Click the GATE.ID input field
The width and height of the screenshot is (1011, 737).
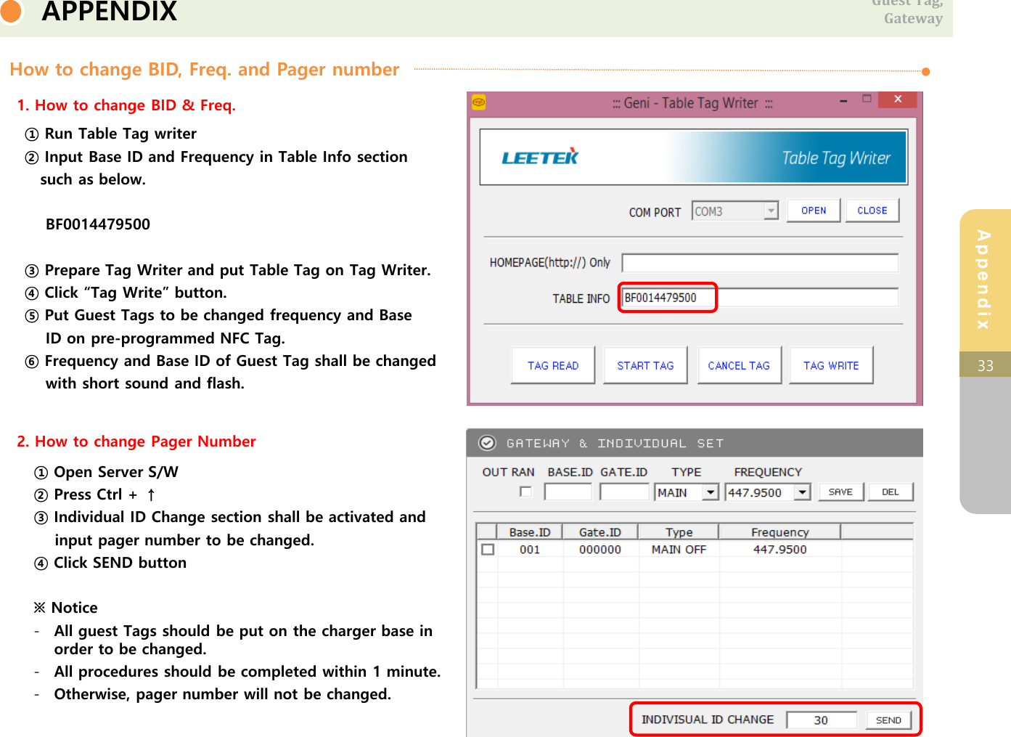624,492
